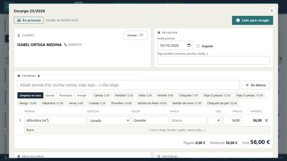
Task: Click the En proceso status button
Action: pyautogui.click(x=29, y=20)
